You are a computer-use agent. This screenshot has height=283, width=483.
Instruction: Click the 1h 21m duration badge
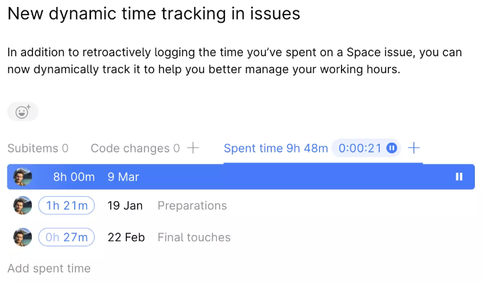(67, 205)
